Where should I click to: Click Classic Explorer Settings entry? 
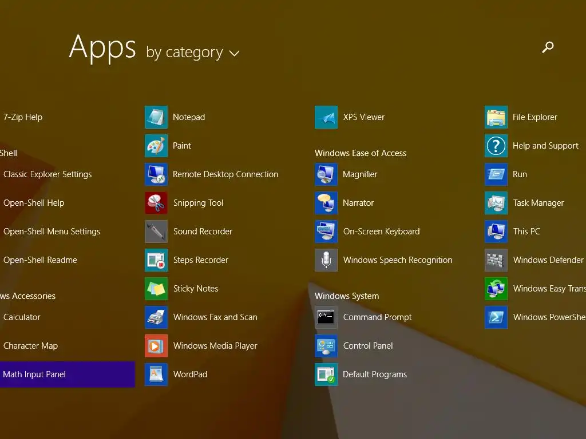47,174
